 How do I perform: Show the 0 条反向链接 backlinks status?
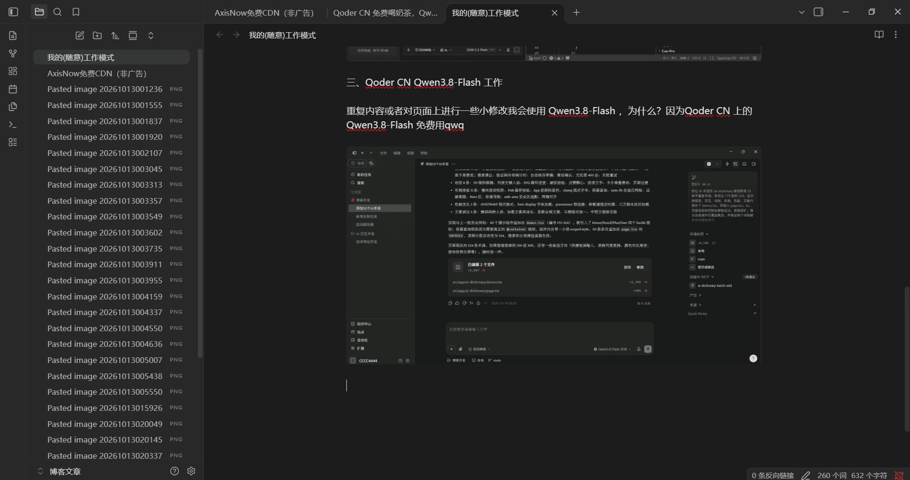(x=773, y=475)
